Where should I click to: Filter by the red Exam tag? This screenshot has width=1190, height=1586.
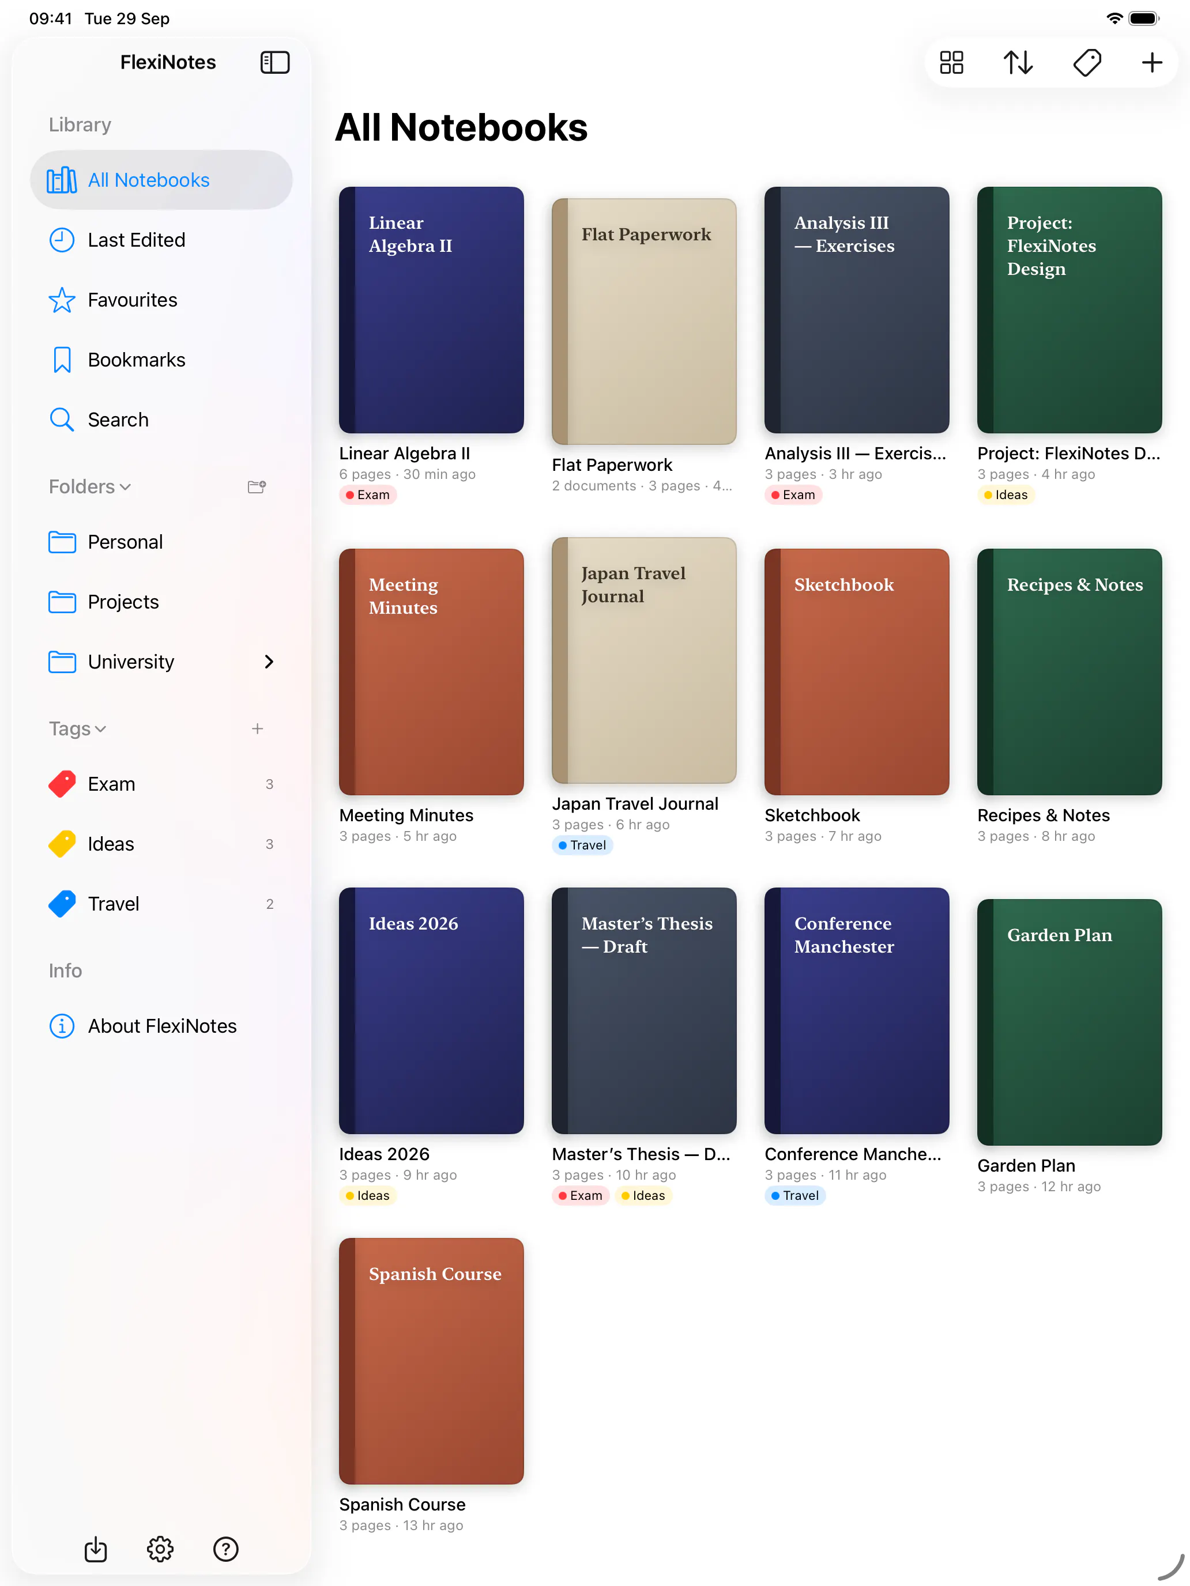161,784
